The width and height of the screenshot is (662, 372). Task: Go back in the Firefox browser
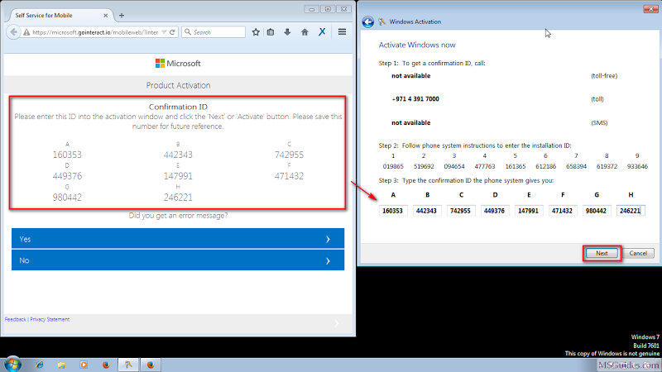tap(13, 32)
